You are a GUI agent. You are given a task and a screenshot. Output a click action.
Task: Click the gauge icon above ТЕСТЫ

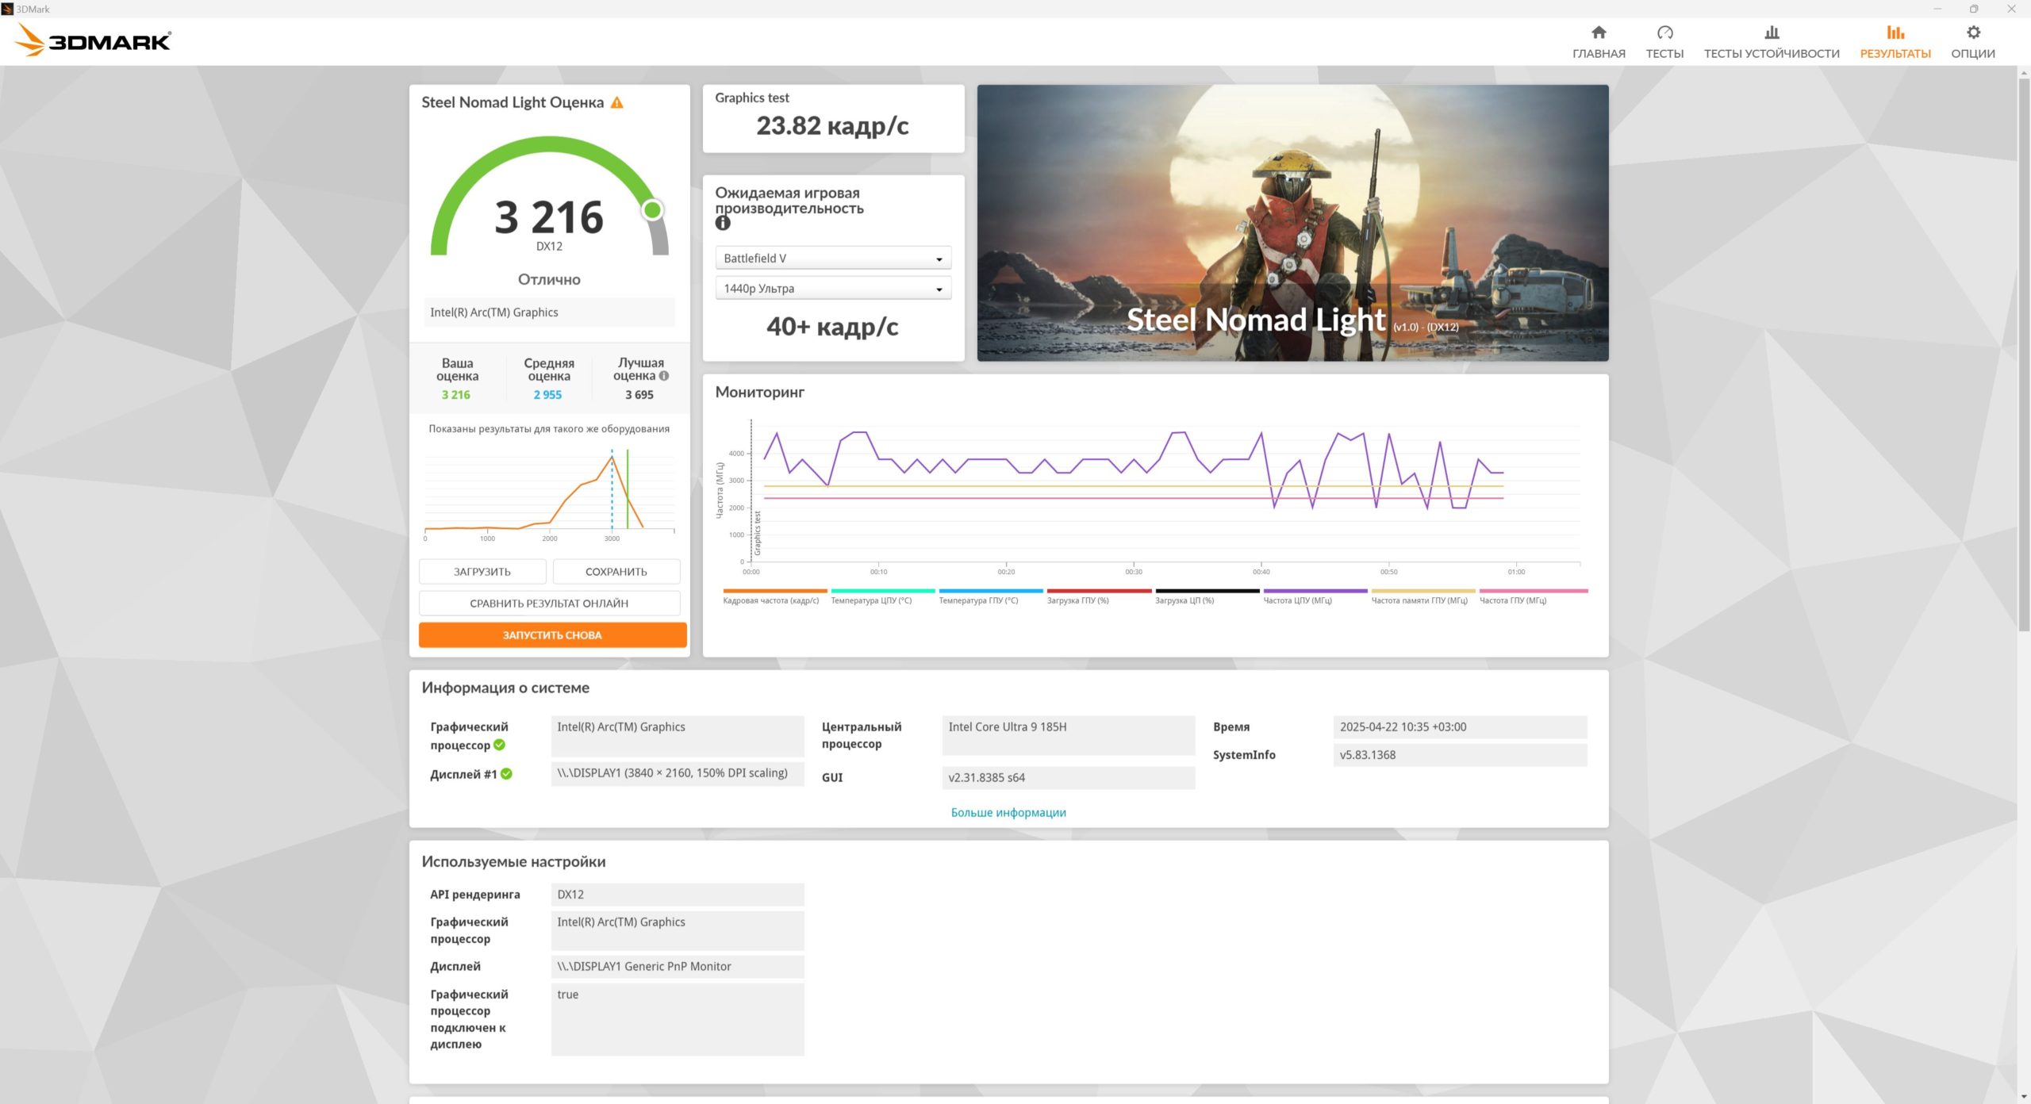pyautogui.click(x=1664, y=33)
